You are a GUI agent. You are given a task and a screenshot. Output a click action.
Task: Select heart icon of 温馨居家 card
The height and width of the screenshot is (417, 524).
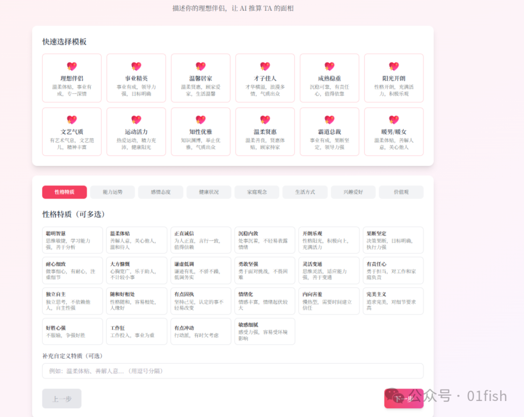point(201,66)
